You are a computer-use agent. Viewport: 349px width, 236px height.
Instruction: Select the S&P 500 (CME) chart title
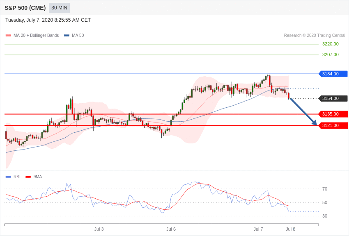[x=25, y=8]
